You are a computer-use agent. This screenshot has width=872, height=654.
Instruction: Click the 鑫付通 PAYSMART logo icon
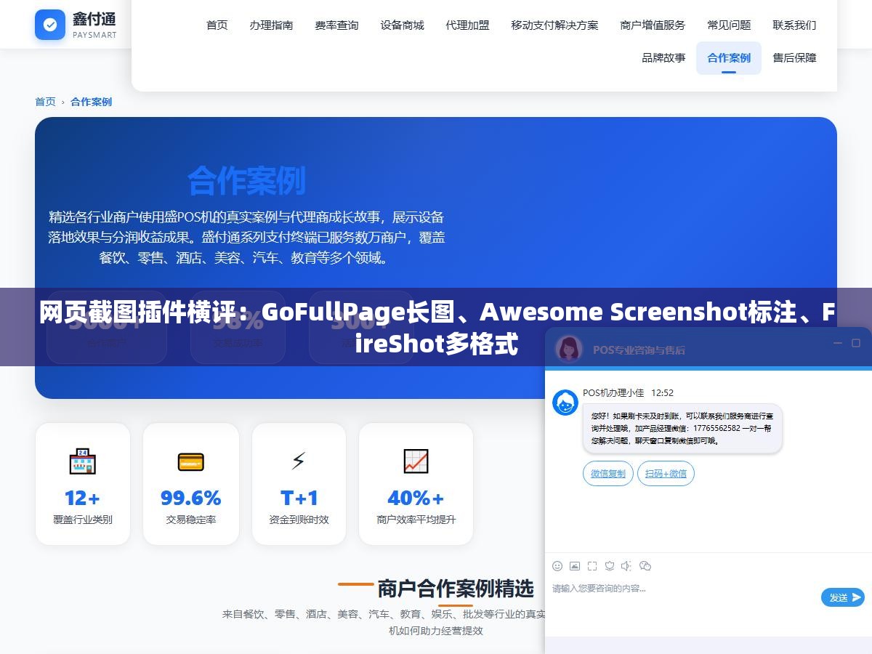[50, 25]
